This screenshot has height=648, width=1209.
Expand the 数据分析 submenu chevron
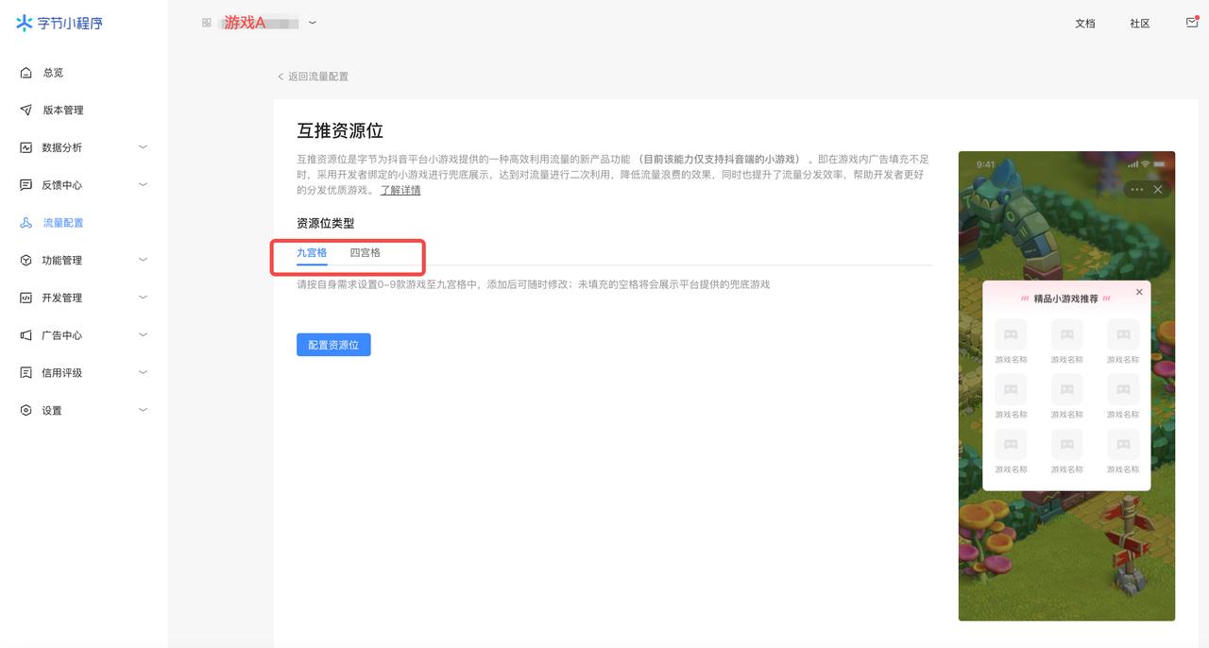tap(144, 147)
